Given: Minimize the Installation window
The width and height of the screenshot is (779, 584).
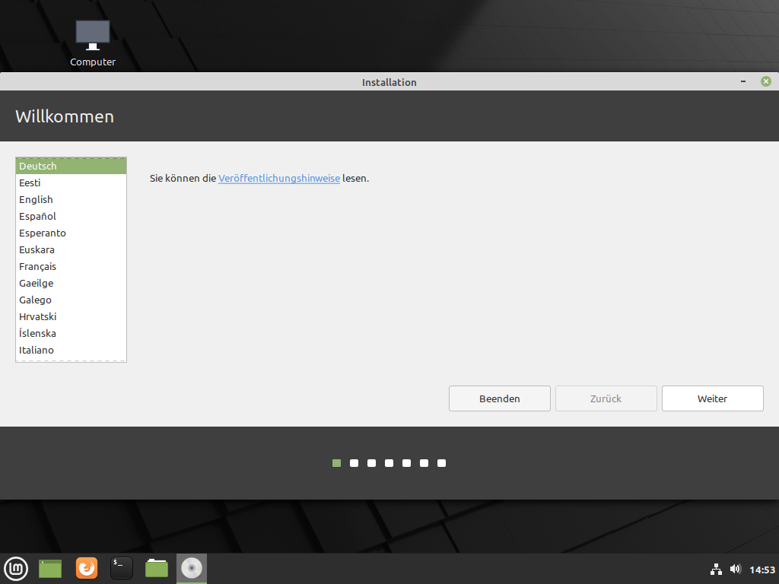Looking at the screenshot, I should [742, 81].
